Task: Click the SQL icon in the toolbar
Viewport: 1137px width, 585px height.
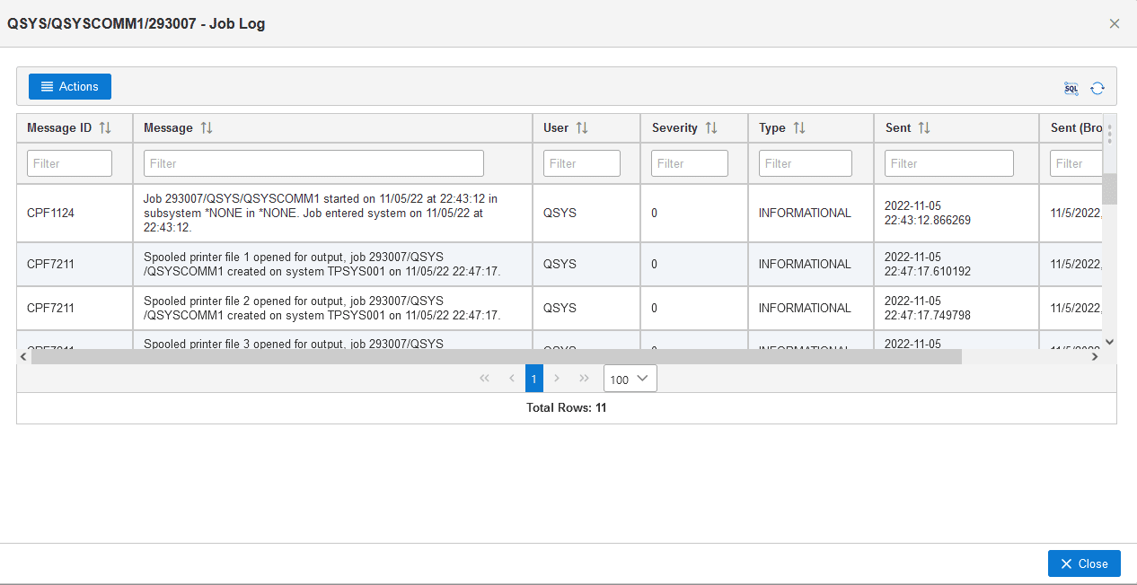Action: 1071,88
